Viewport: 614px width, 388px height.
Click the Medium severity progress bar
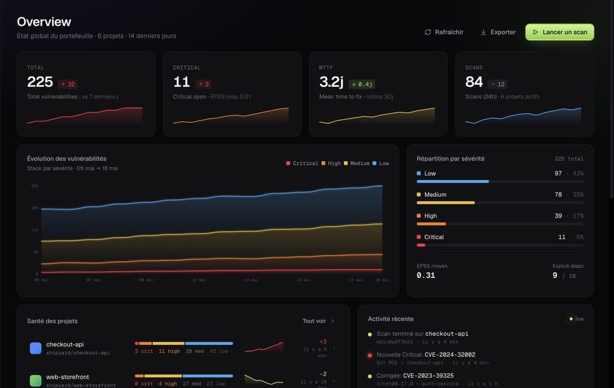500,203
